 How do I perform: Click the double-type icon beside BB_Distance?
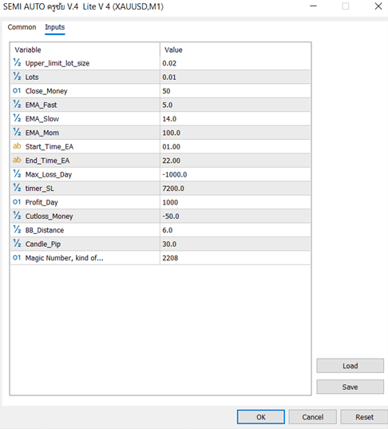click(17, 230)
